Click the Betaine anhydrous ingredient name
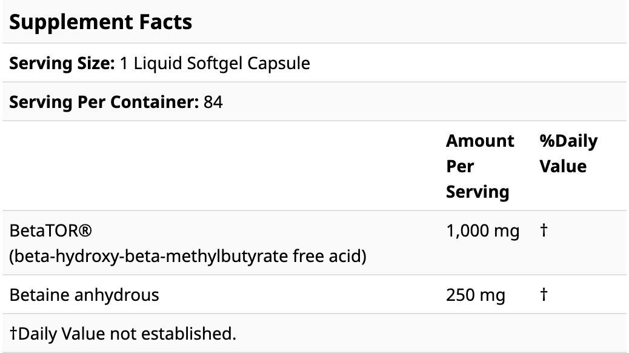Image resolution: width=629 pixels, height=353 pixels. 84,295
